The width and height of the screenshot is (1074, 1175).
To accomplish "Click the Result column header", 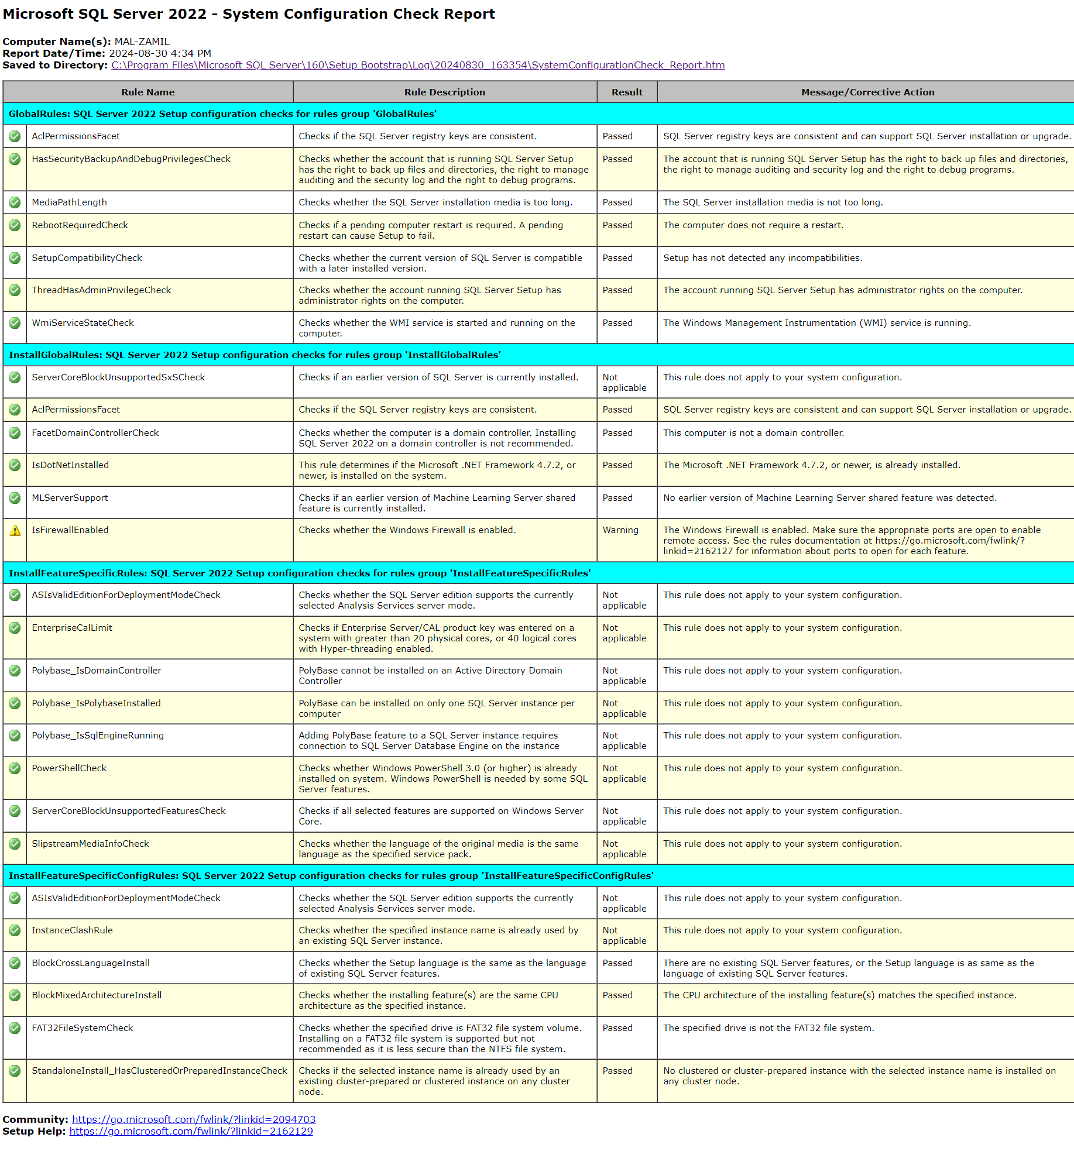I will (x=627, y=92).
